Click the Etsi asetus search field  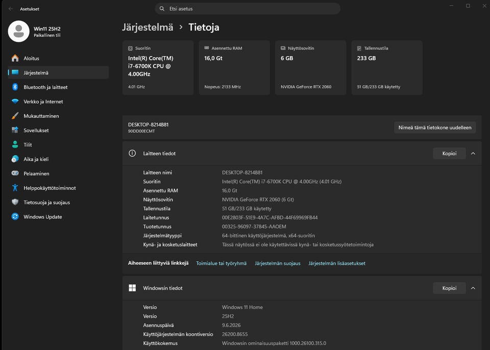point(248,9)
